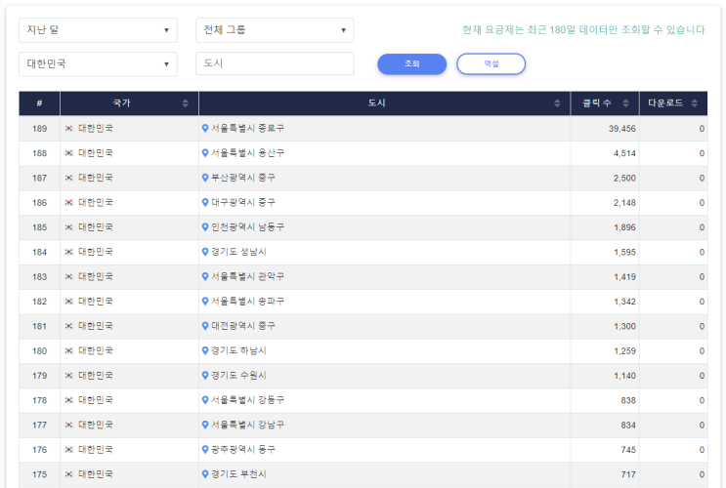
Task: Click map pin for 인천광역시 남동구
Action: [x=205, y=227]
